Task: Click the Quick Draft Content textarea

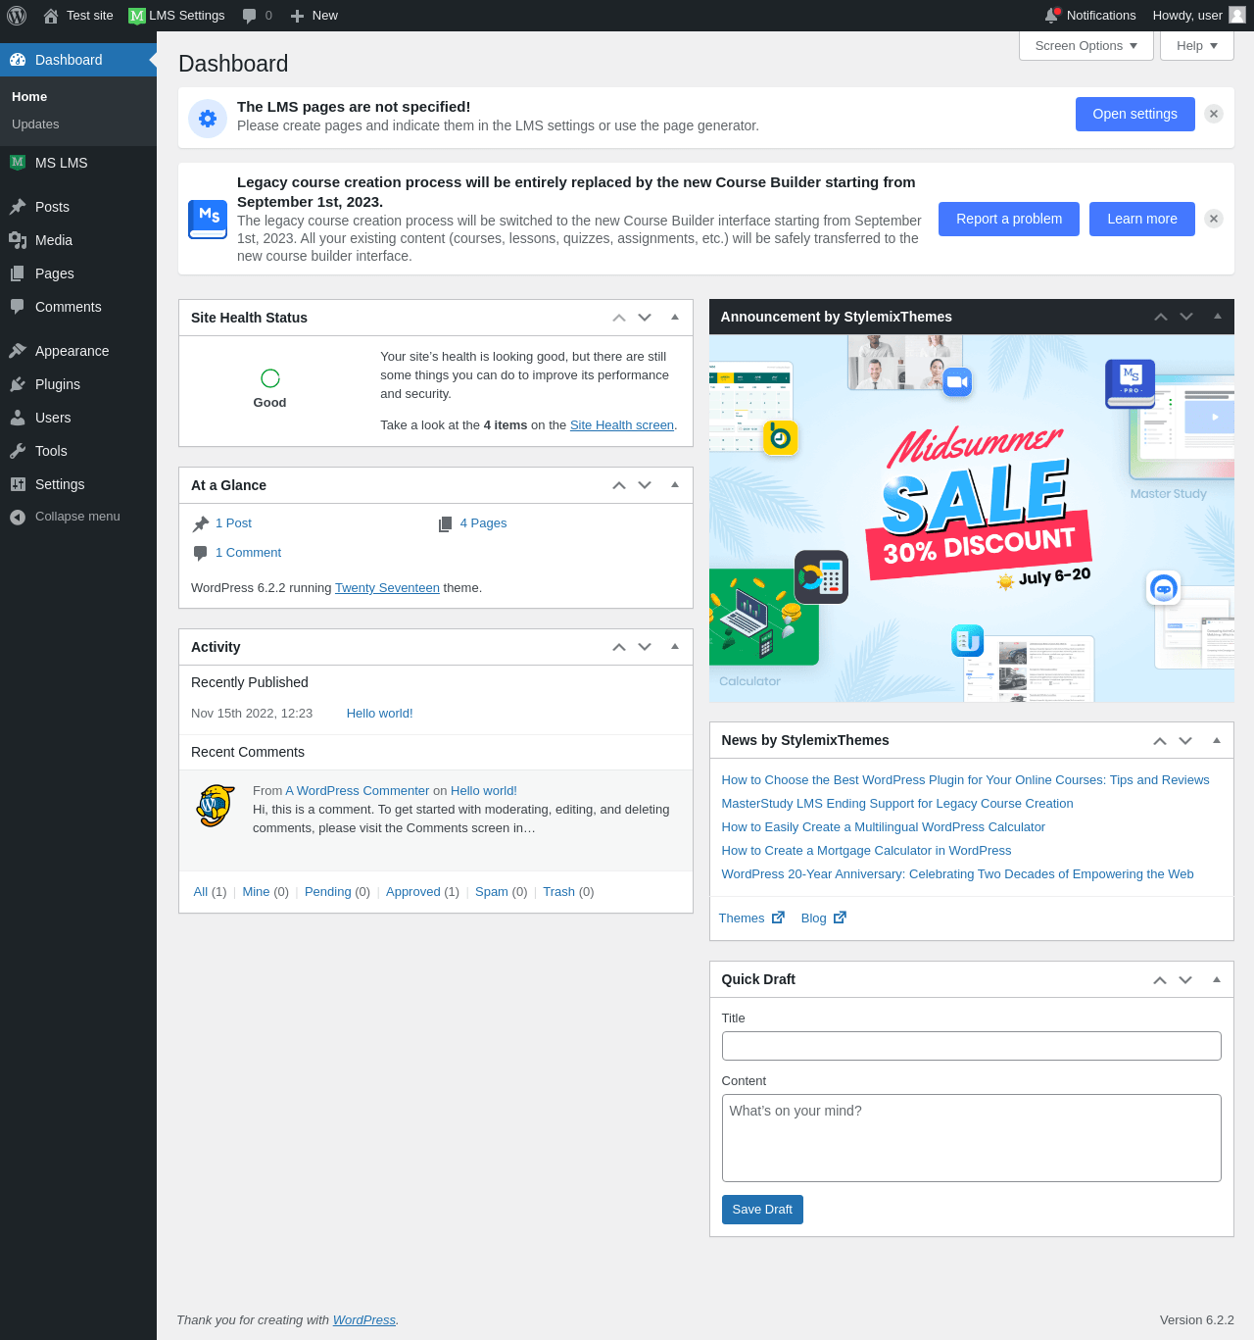Action: pos(972,1138)
